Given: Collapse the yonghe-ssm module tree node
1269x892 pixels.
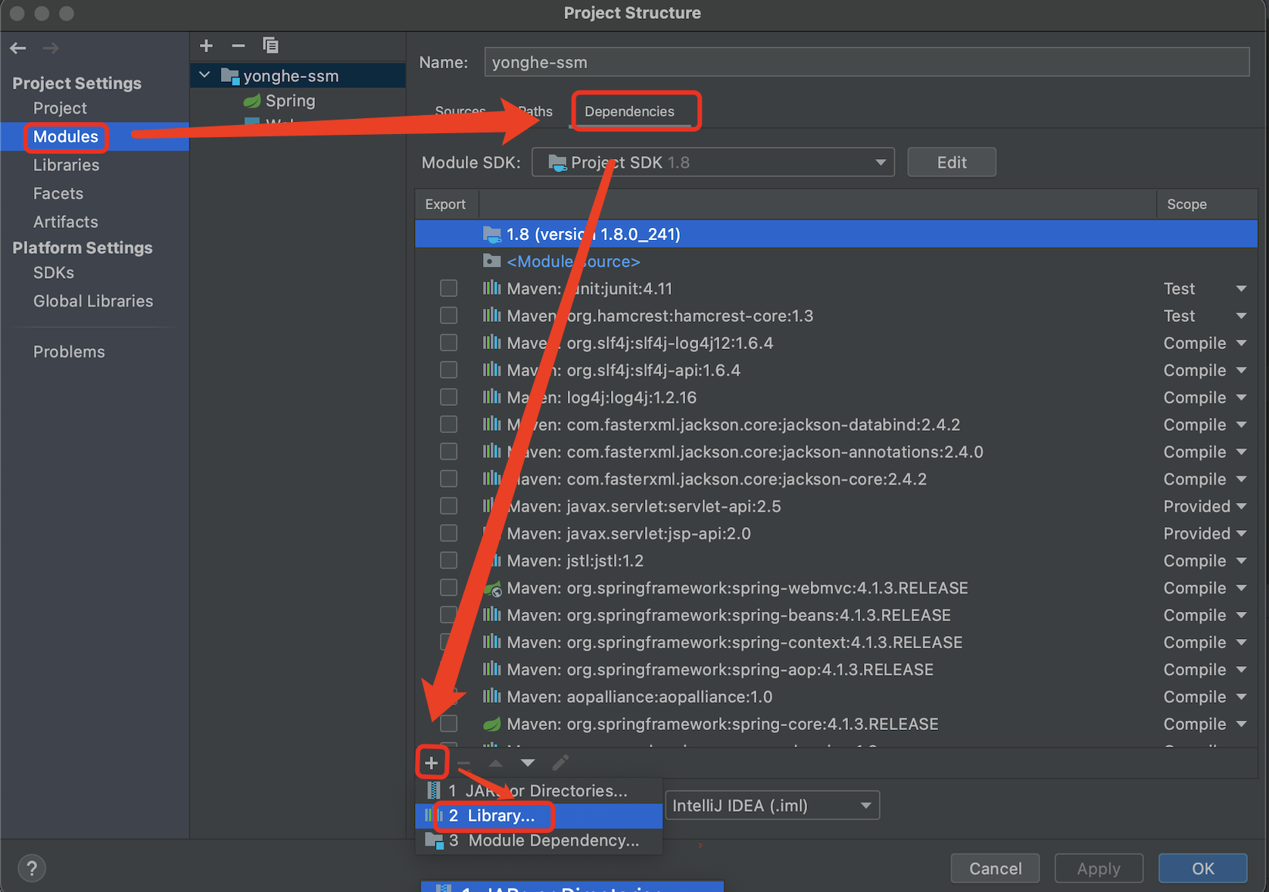Looking at the screenshot, I should coord(204,75).
